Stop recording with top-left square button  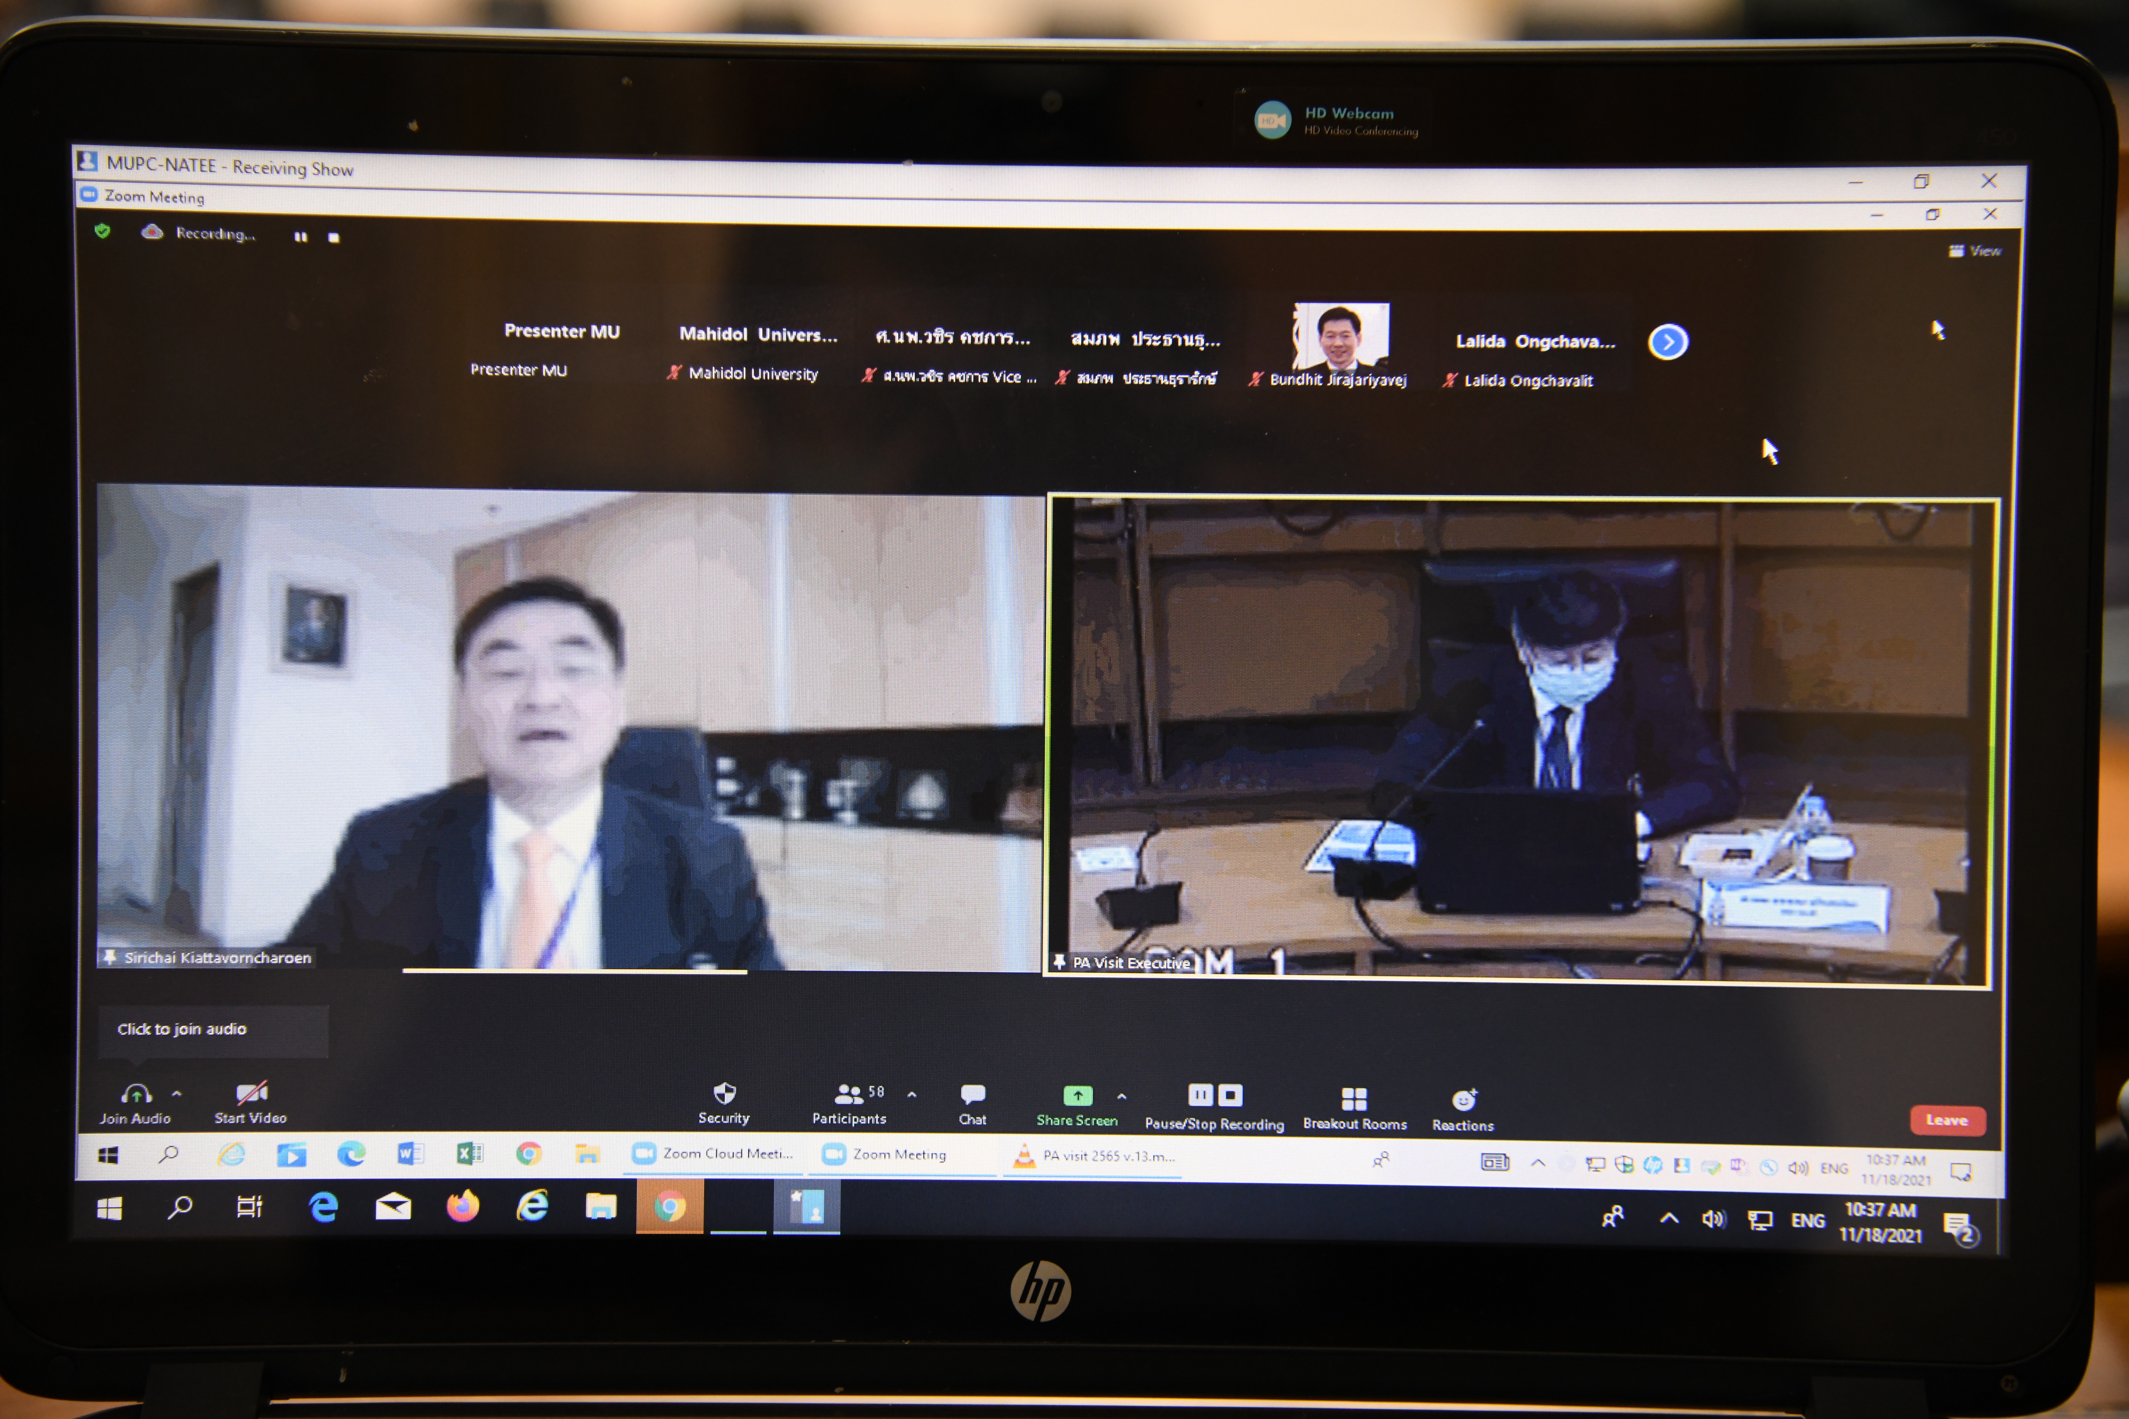[334, 238]
